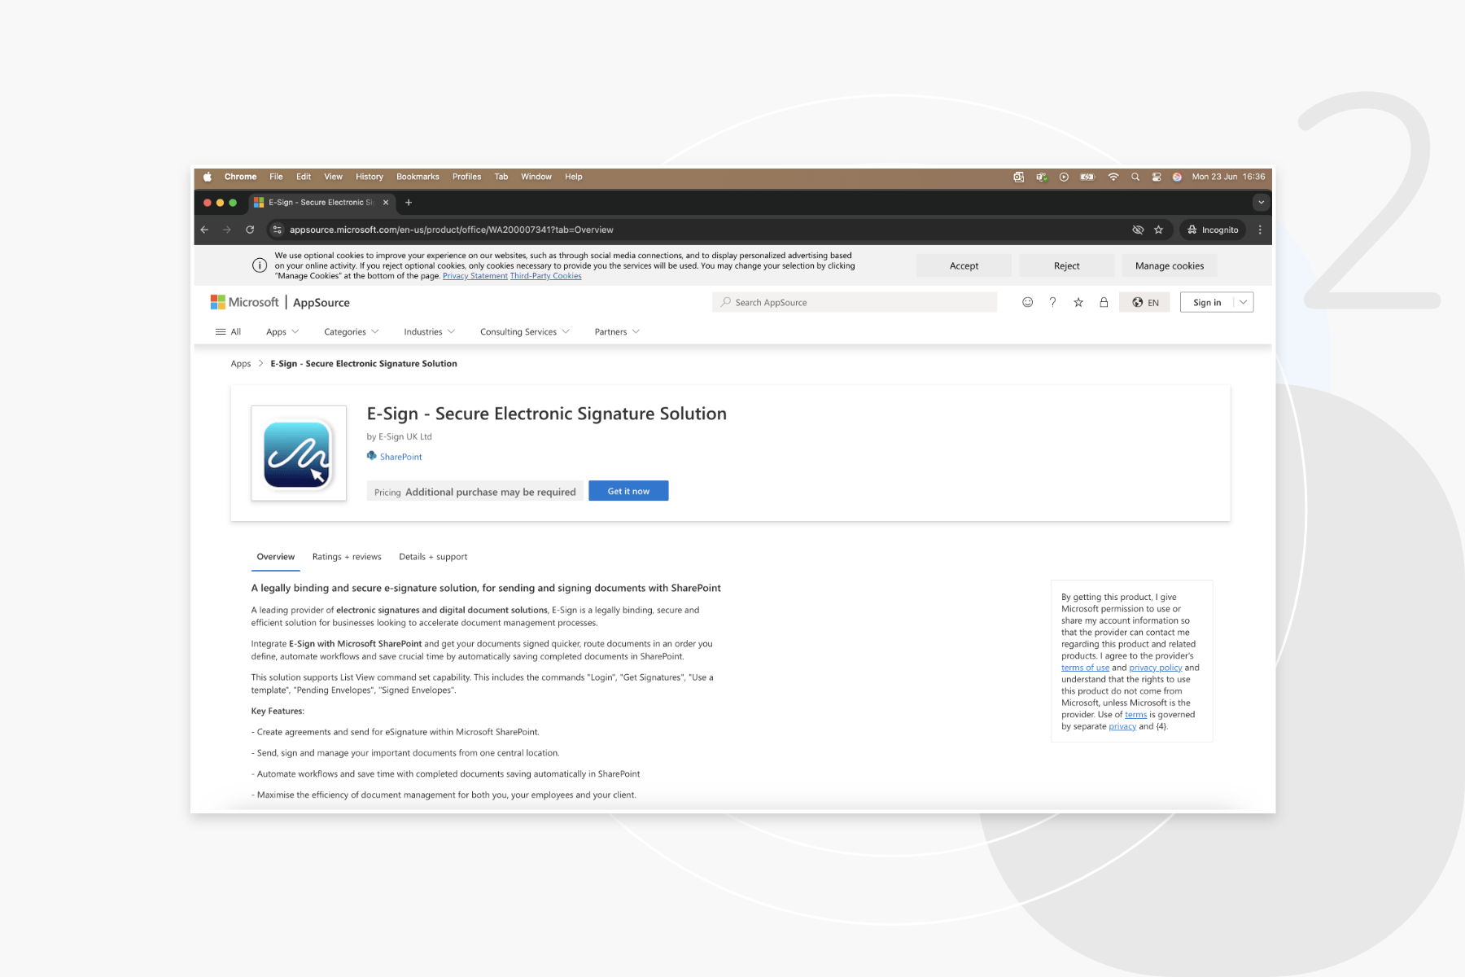Open the Profiles menu
The height and width of the screenshot is (977, 1465).
[466, 177]
